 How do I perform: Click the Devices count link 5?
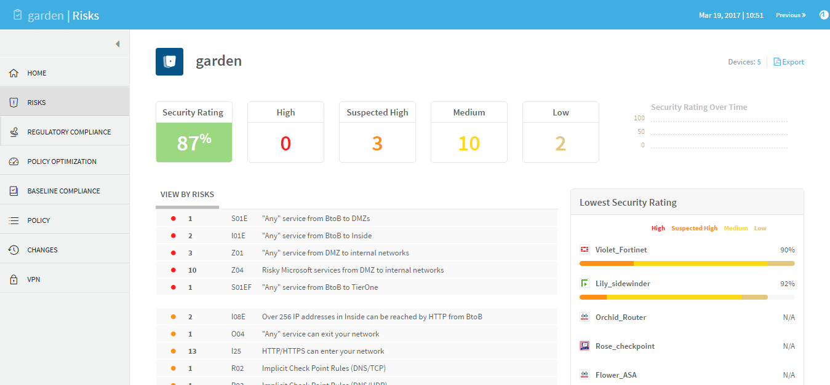click(759, 62)
